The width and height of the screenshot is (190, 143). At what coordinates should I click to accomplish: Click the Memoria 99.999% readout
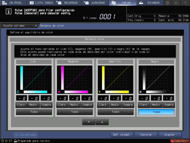pos(174,16)
